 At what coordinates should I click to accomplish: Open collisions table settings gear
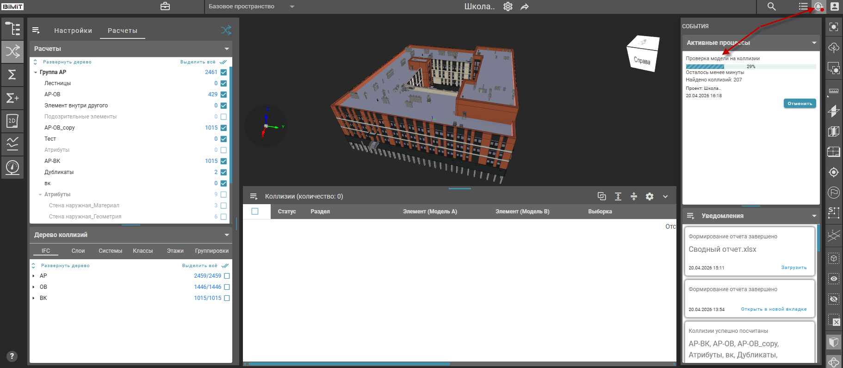click(x=650, y=196)
